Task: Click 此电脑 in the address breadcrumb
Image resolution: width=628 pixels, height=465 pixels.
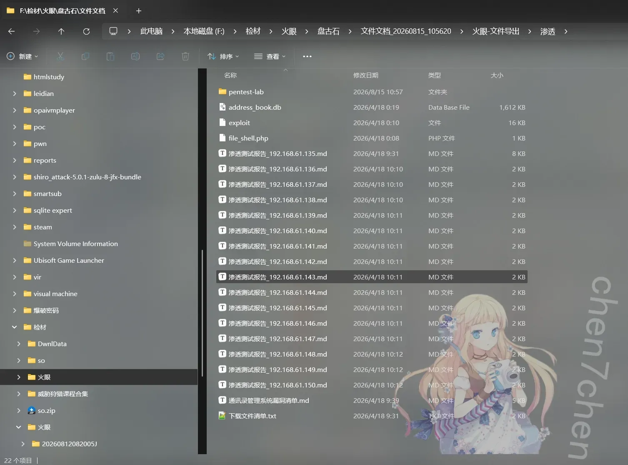Action: 151,31
